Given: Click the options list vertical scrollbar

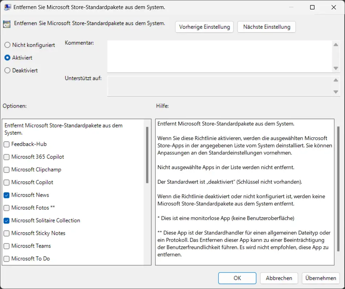Looking at the screenshot, I should click(x=147, y=155).
